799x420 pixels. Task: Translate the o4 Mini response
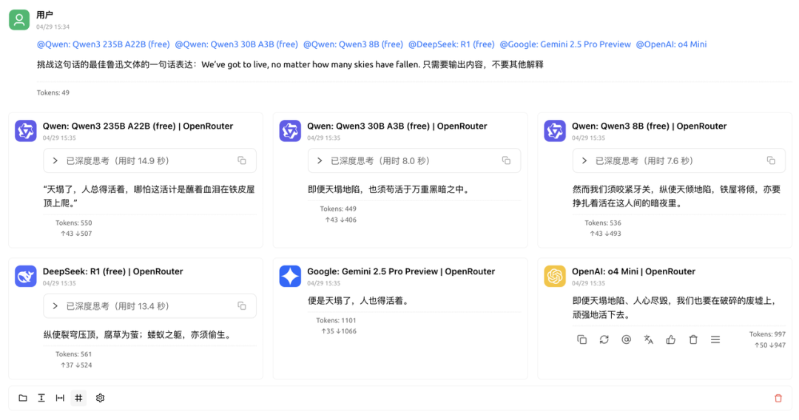click(x=649, y=339)
